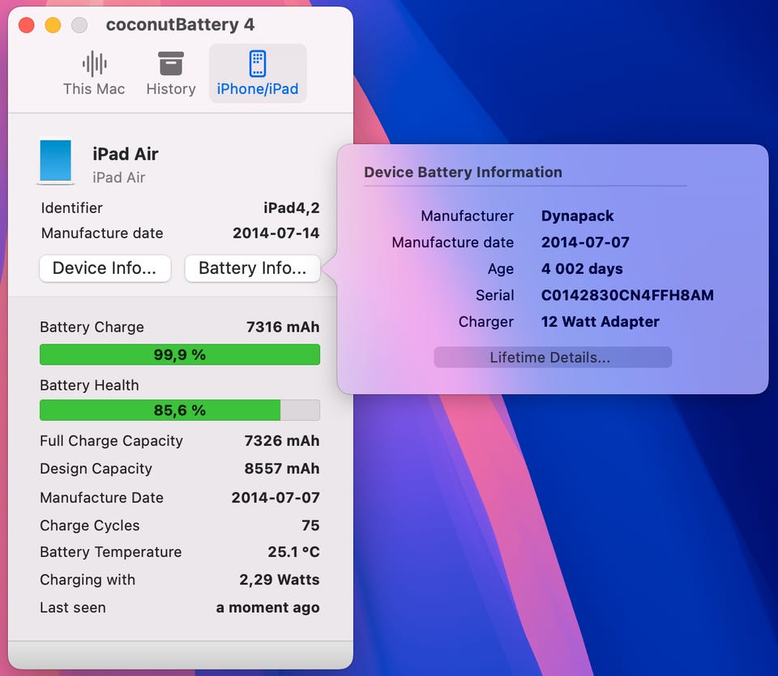This screenshot has height=676, width=778.
Task: Select device manufacture date 2014-07-14
Action: pos(276,233)
